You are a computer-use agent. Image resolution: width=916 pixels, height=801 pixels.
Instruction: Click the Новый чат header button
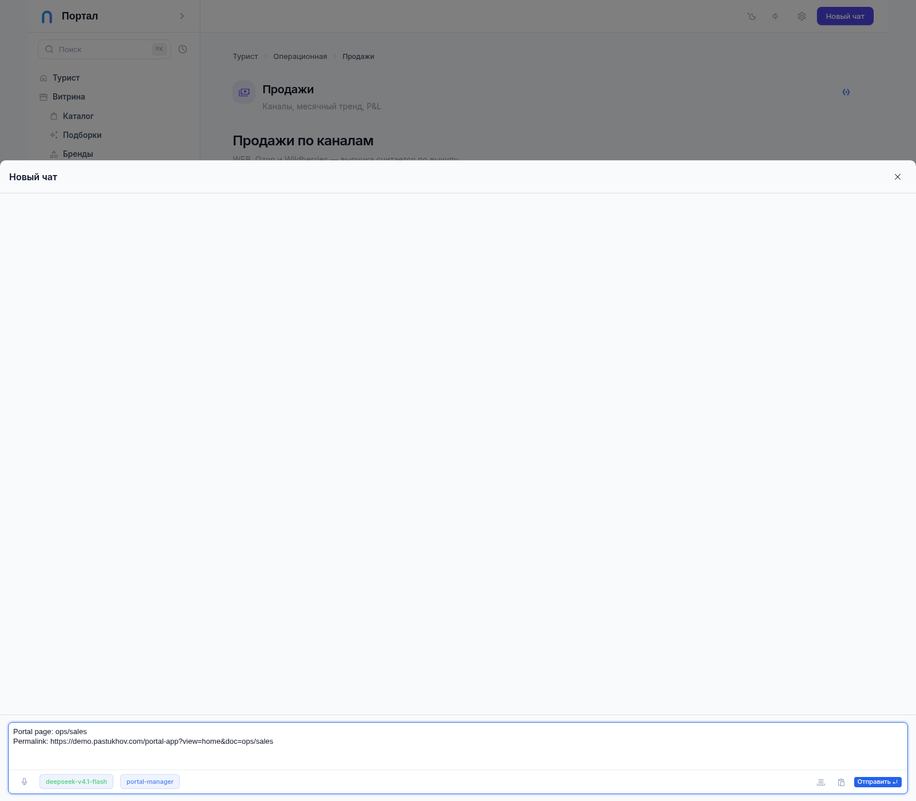845,16
